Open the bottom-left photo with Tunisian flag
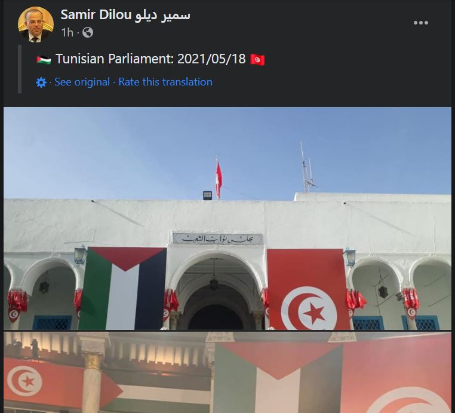Screen dimensions: 455x413 [x=109, y=372]
